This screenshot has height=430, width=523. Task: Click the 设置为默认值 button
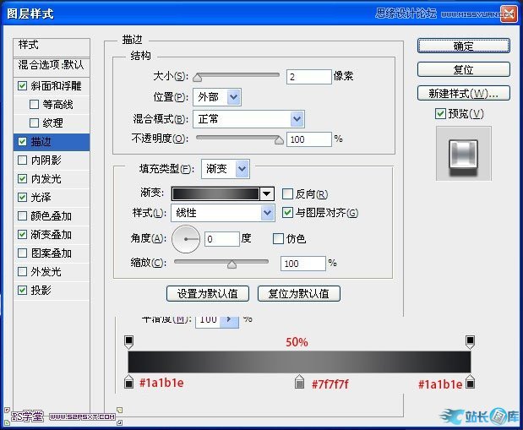coord(208,294)
